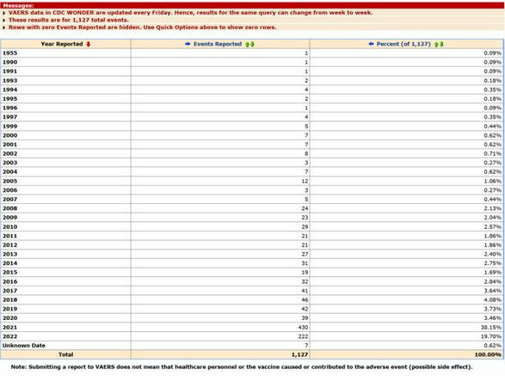The width and height of the screenshot is (505, 381).
Task: Sort Percent column ascending with up arrow
Action: tap(436, 45)
